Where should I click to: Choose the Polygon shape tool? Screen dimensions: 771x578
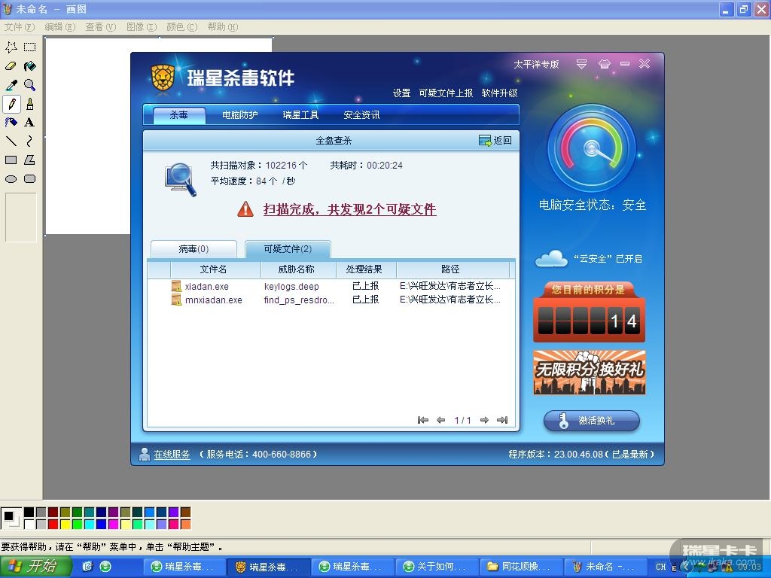[29, 160]
